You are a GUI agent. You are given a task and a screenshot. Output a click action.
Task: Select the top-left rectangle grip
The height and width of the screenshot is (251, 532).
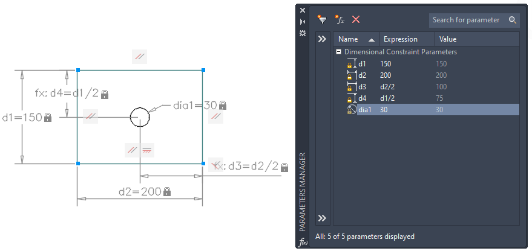point(77,70)
